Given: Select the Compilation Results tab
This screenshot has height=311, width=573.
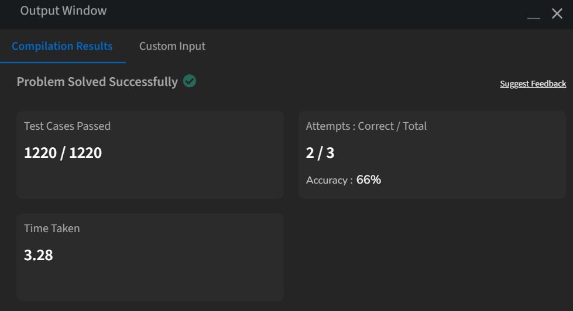Looking at the screenshot, I should 62,46.
